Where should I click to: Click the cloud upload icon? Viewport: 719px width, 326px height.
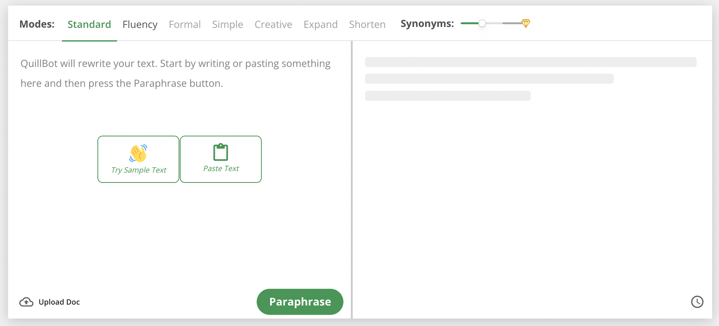[26, 302]
